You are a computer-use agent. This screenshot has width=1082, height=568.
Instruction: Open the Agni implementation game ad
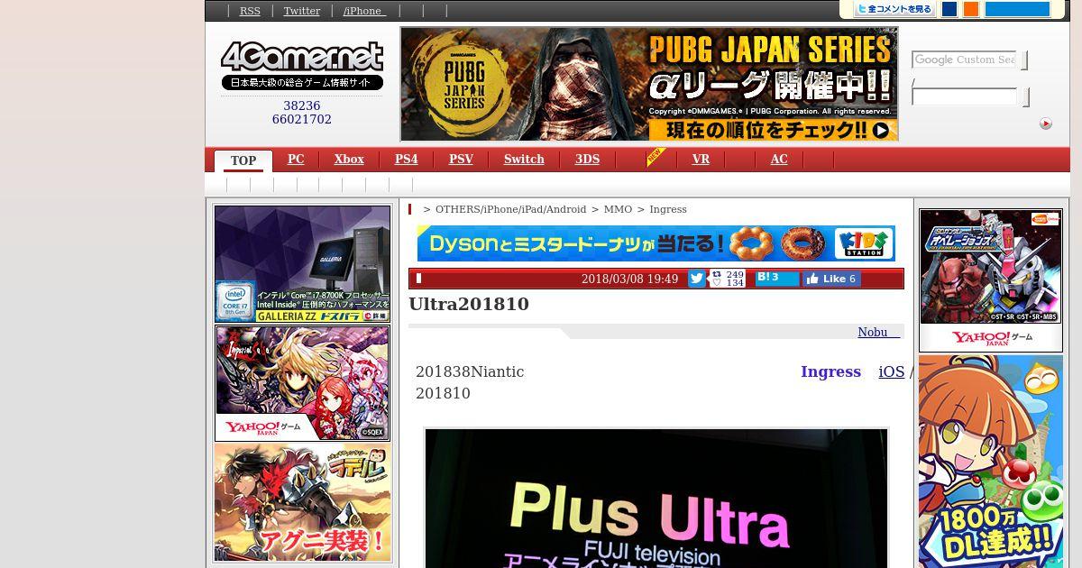[x=303, y=502]
